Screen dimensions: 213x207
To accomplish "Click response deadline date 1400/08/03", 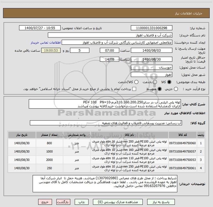I will pyautogui.click(x=152, y=50).
